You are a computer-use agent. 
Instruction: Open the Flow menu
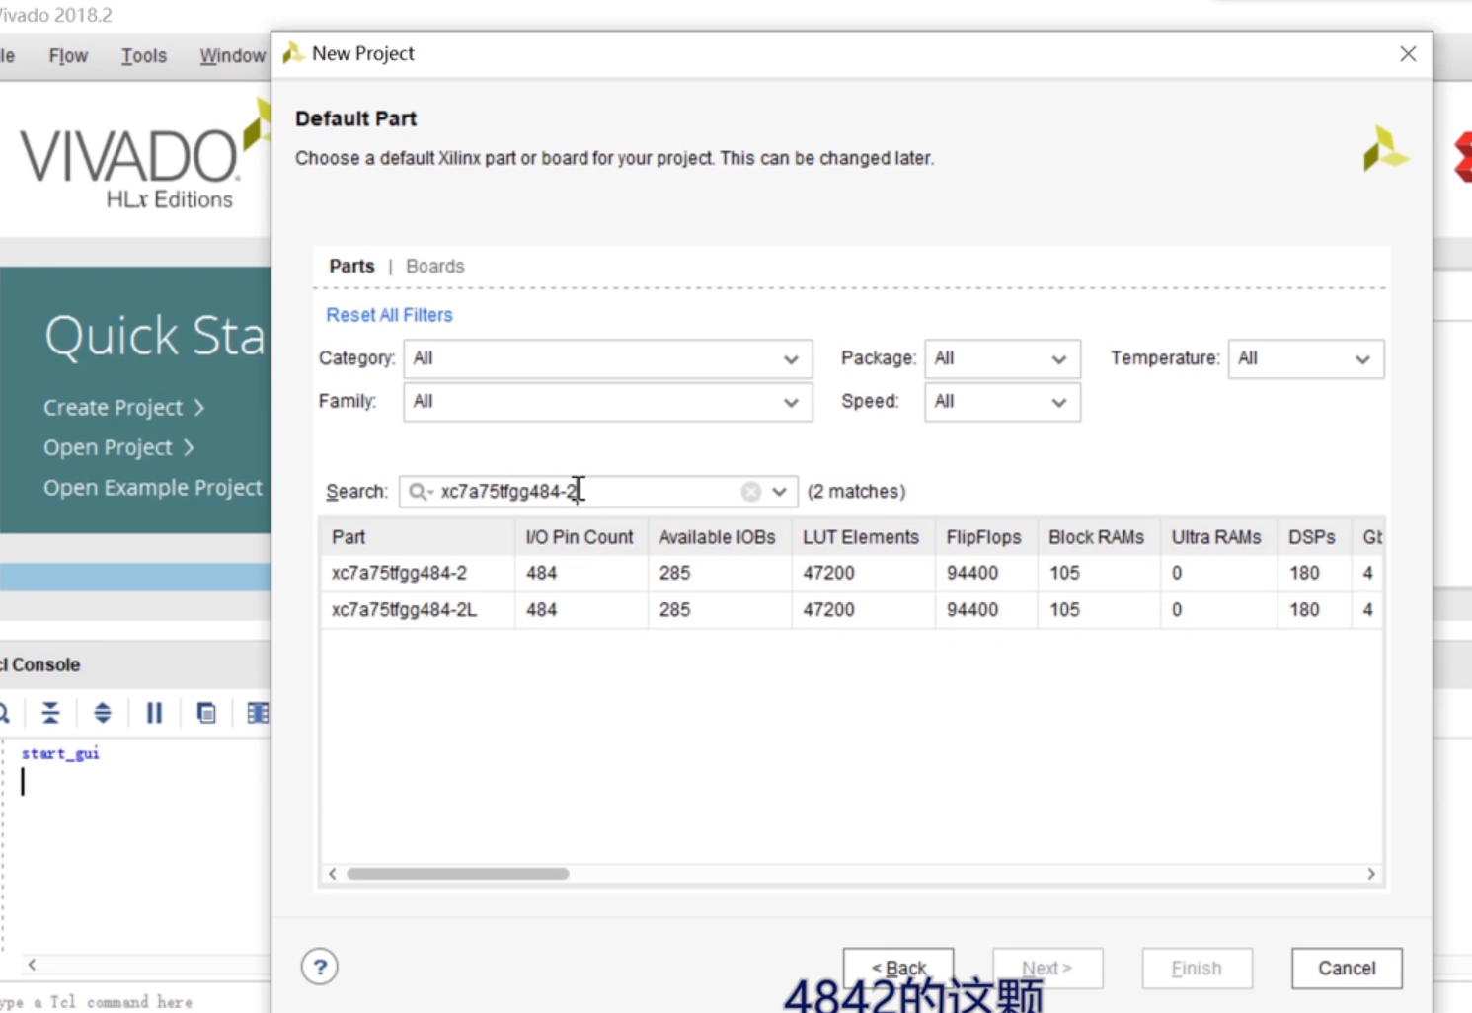[68, 56]
